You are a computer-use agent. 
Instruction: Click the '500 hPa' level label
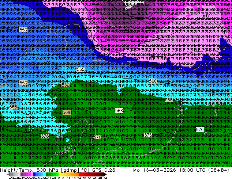(48, 170)
